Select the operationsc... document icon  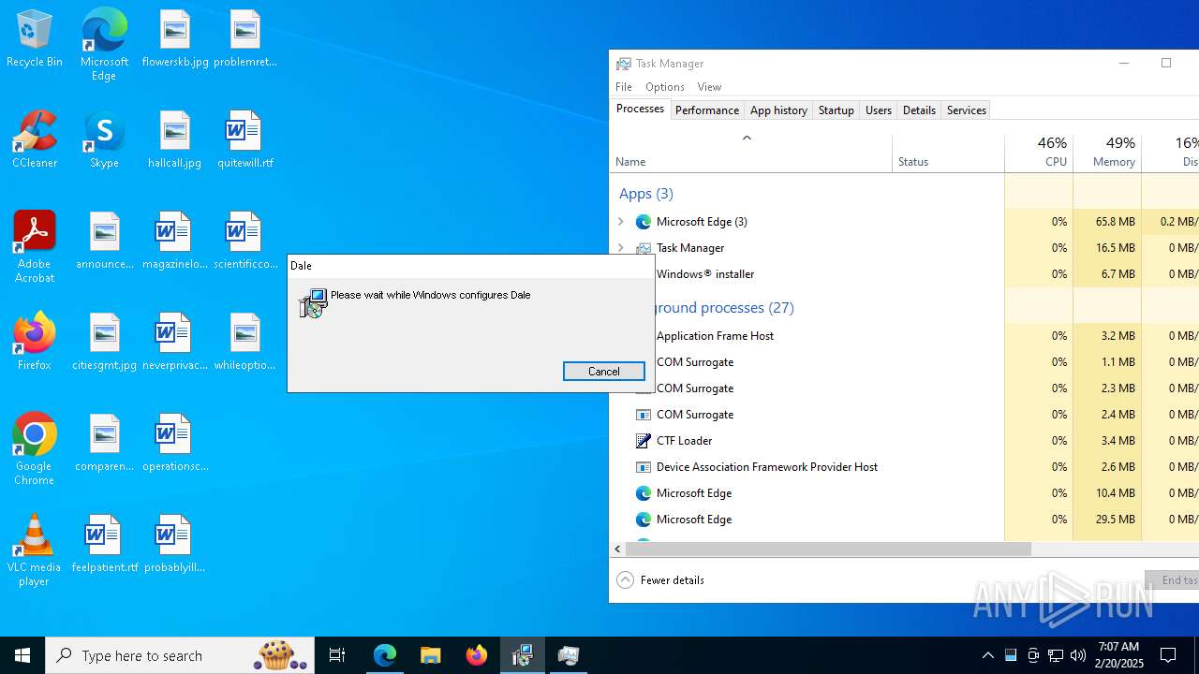(x=175, y=443)
